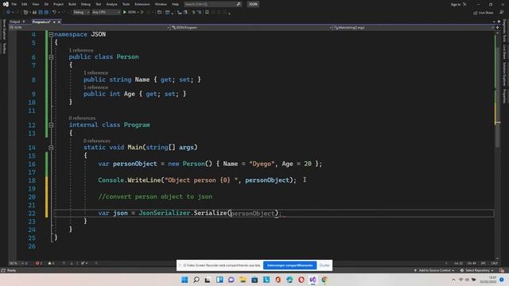Image resolution: width=509 pixels, height=286 pixels.
Task: Start debugging with green JSON play button
Action: click(129, 13)
